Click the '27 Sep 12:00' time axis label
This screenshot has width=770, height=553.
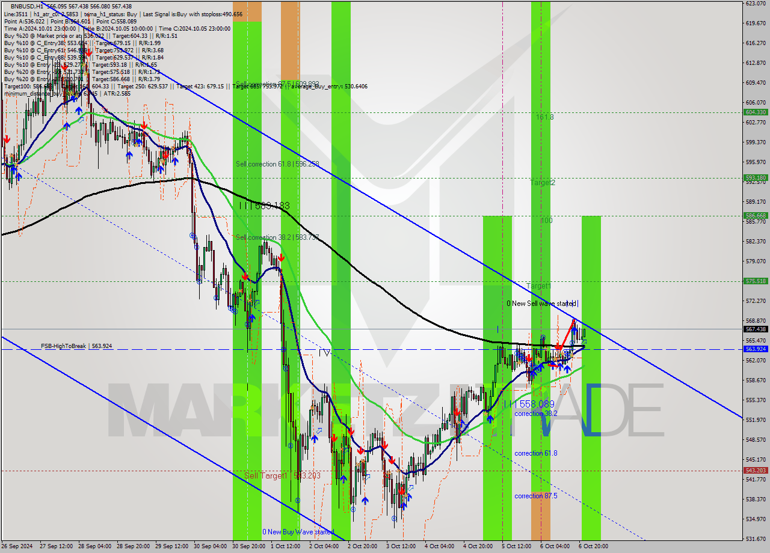[x=56, y=546]
